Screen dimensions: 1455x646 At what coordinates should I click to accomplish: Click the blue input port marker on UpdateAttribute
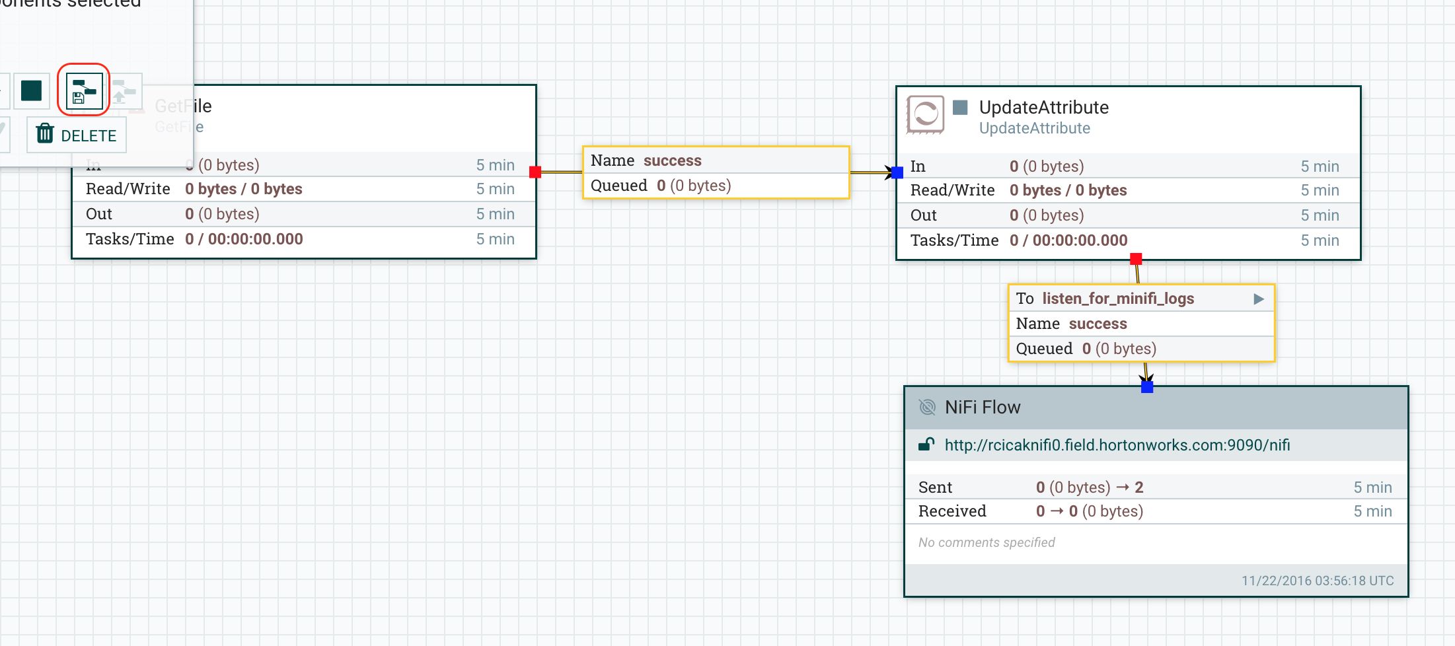tap(896, 172)
